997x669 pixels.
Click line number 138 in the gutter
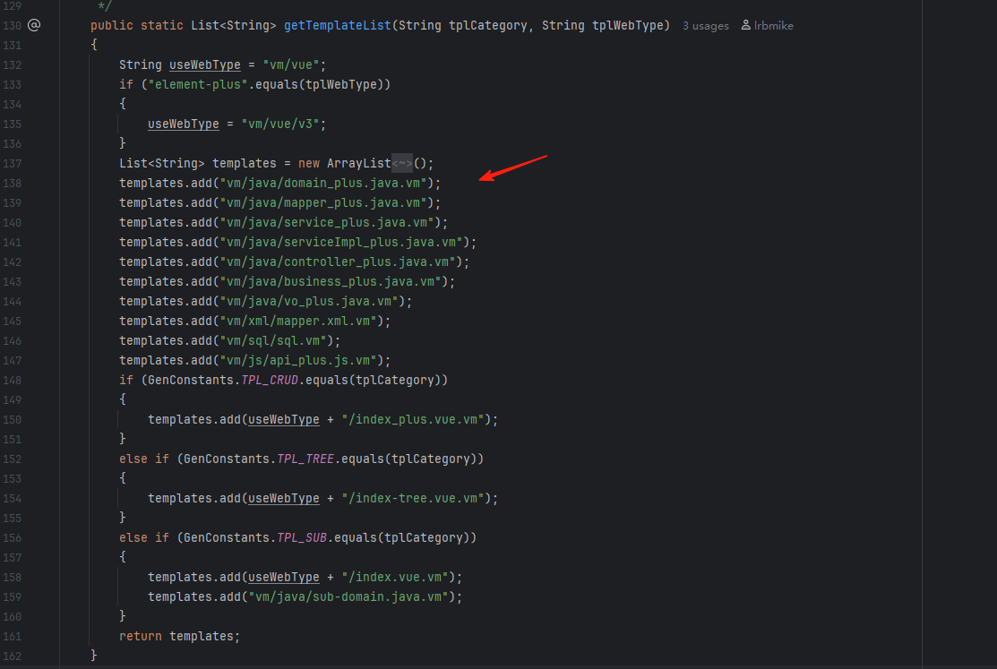(x=12, y=183)
